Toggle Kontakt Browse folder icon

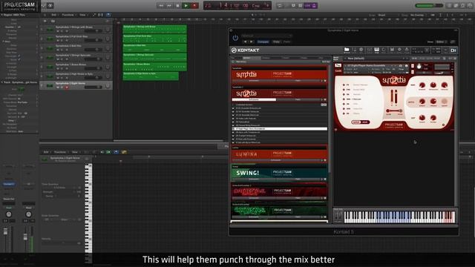(347, 50)
